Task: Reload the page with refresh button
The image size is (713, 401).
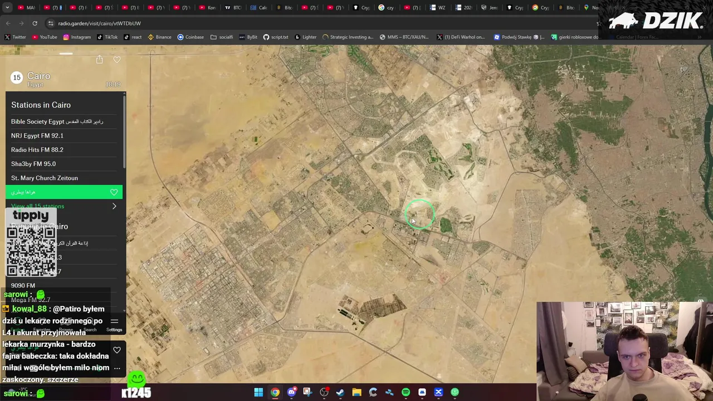Action: point(35,23)
